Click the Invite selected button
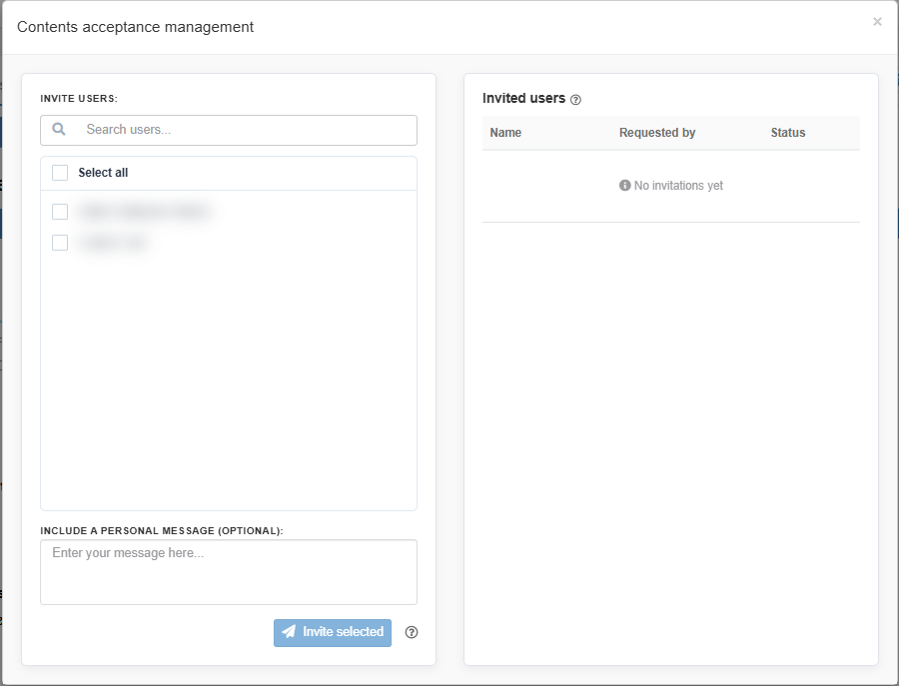 pyautogui.click(x=333, y=633)
